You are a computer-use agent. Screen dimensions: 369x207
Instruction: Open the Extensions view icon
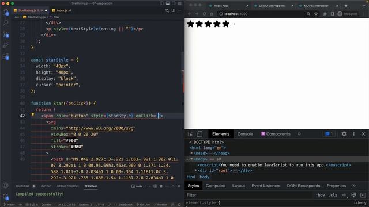(x=6, y=56)
